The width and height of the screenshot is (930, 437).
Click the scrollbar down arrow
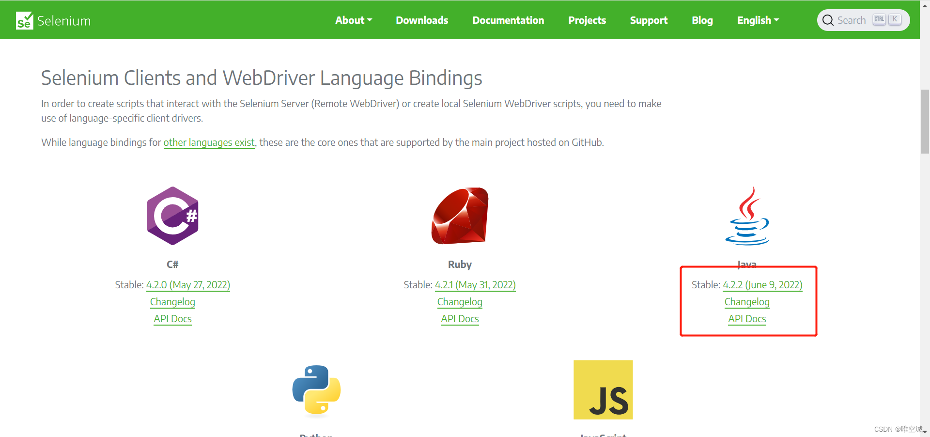point(925,432)
